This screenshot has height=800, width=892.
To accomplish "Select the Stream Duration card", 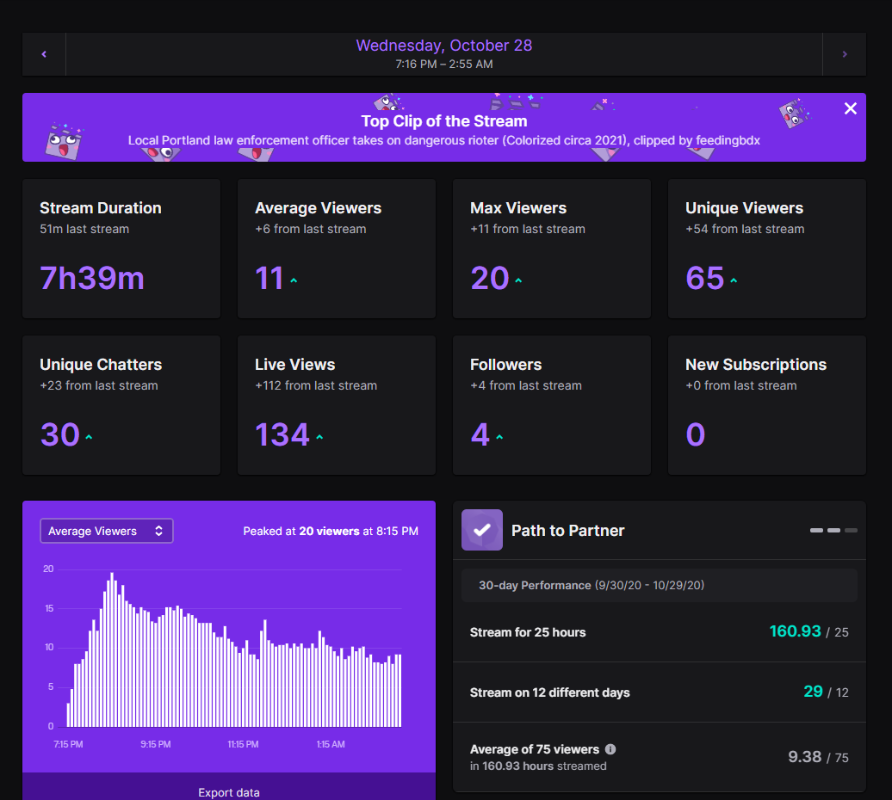I will coord(121,249).
